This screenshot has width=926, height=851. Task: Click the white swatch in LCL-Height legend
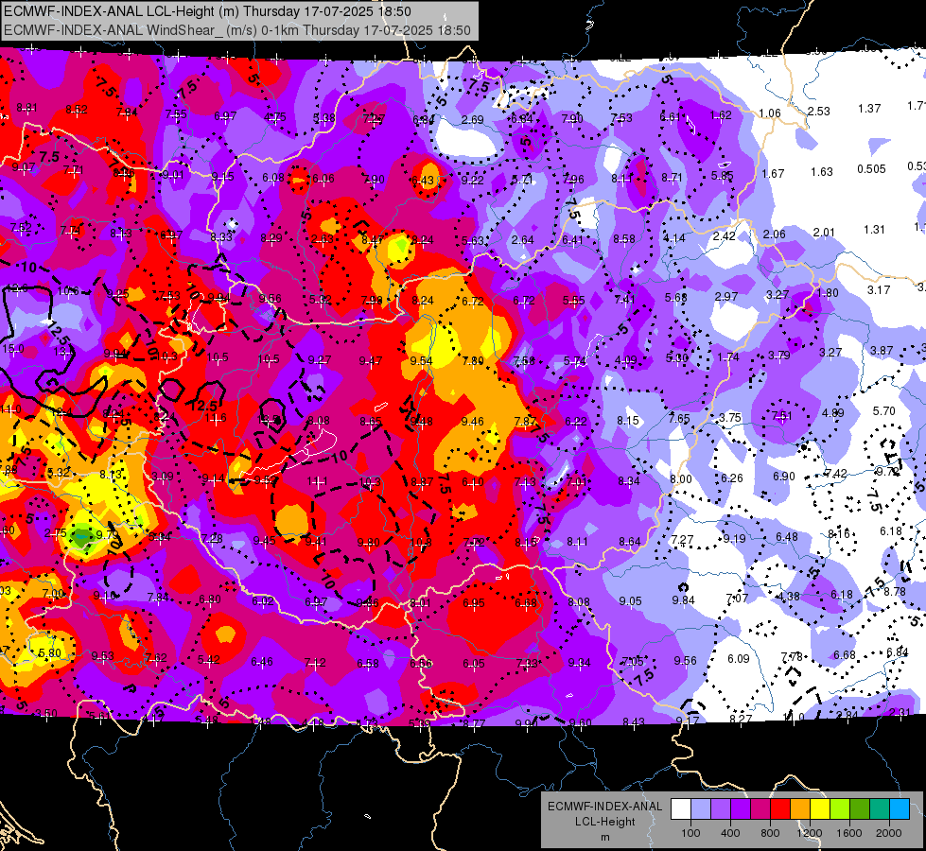pyautogui.click(x=681, y=809)
